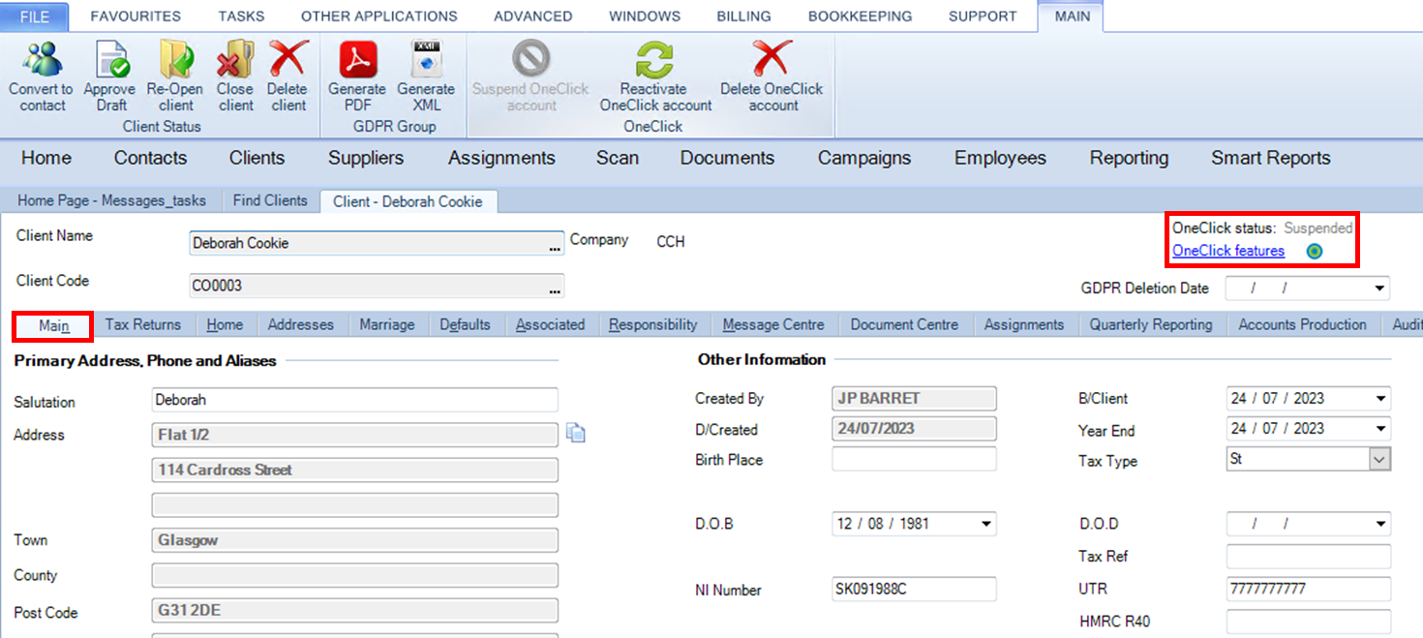Click the green OneClick status indicator icon
The width and height of the screenshot is (1423, 638).
[1314, 252]
